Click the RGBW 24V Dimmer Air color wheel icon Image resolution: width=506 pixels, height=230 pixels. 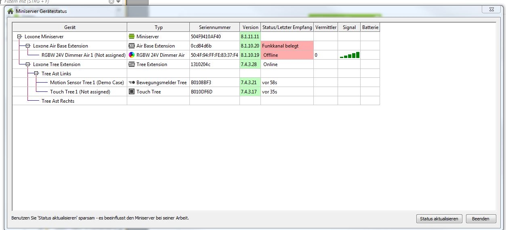(131, 55)
